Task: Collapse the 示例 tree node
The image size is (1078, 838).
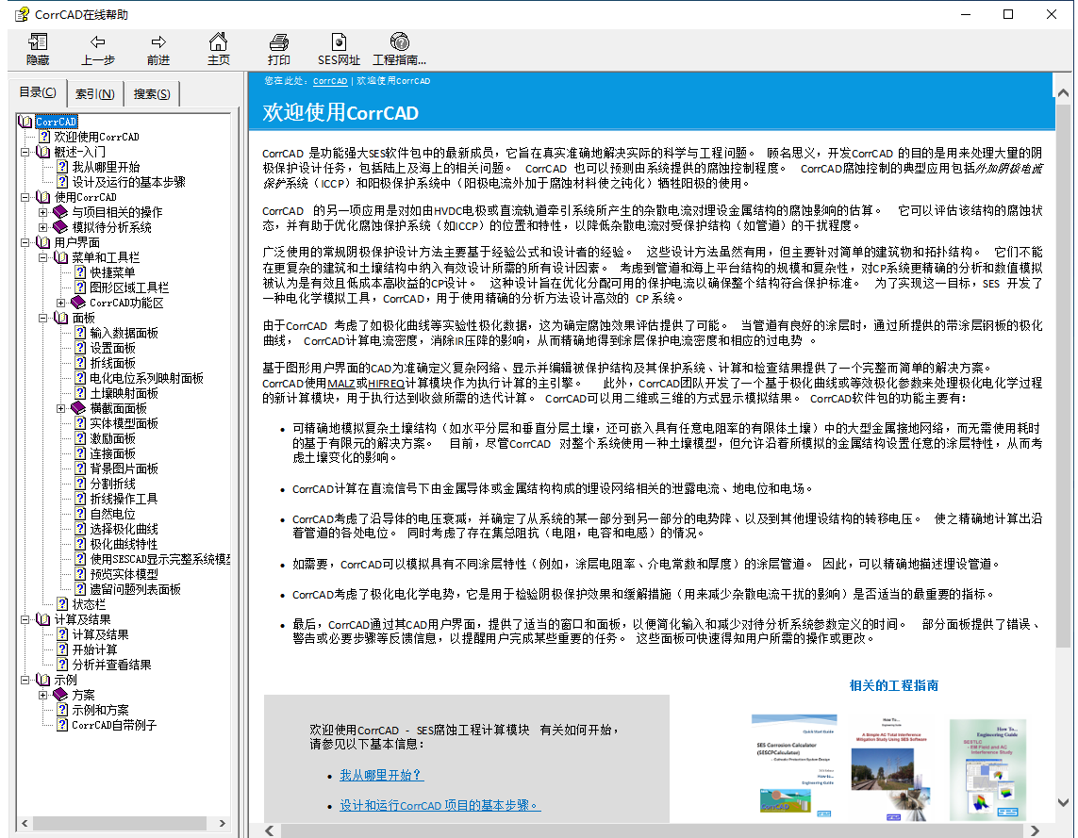Action: (25, 680)
